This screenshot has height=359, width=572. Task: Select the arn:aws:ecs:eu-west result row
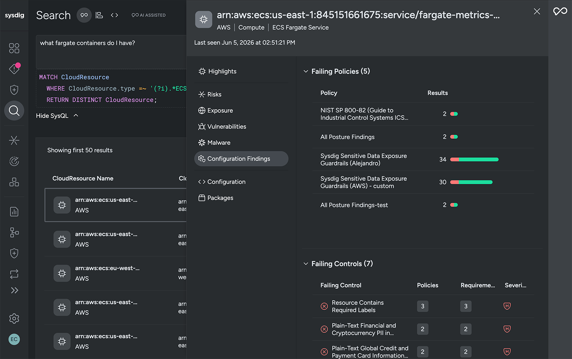(116, 273)
